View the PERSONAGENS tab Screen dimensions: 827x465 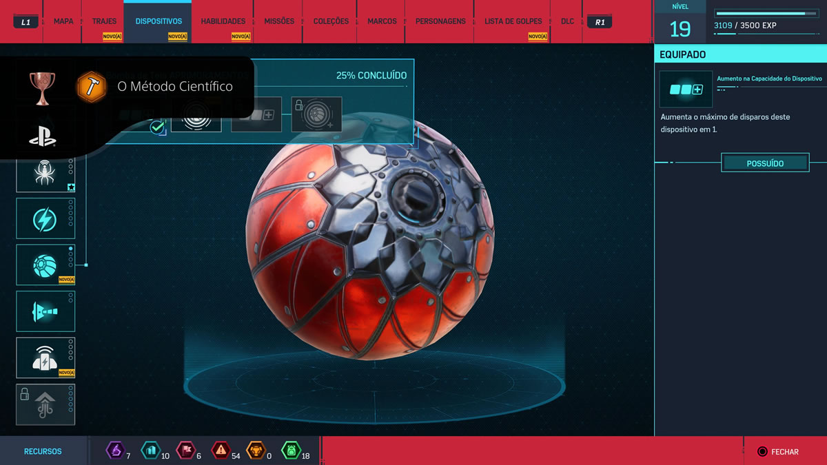pyautogui.click(x=440, y=21)
